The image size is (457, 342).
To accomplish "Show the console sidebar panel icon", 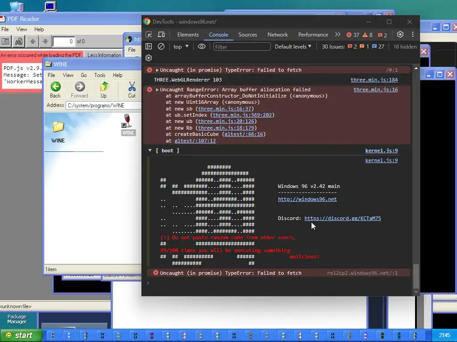I will (149, 46).
